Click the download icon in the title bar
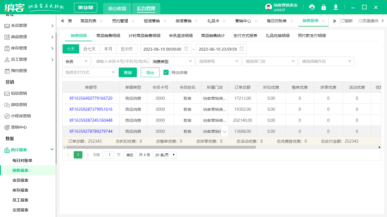 (335, 7)
